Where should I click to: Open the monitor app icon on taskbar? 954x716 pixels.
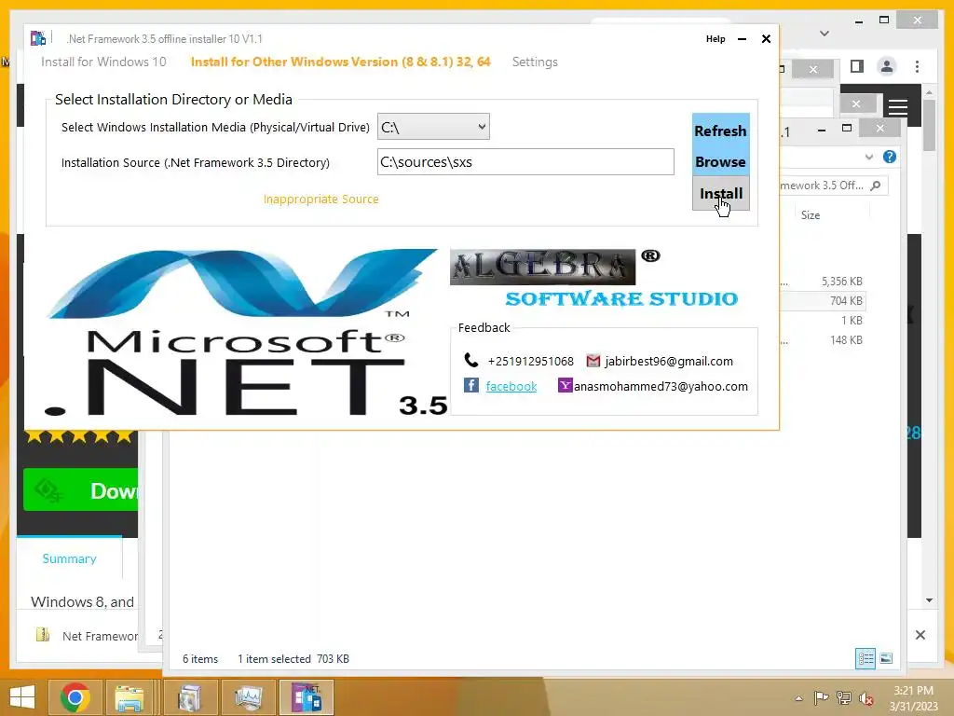(x=248, y=697)
